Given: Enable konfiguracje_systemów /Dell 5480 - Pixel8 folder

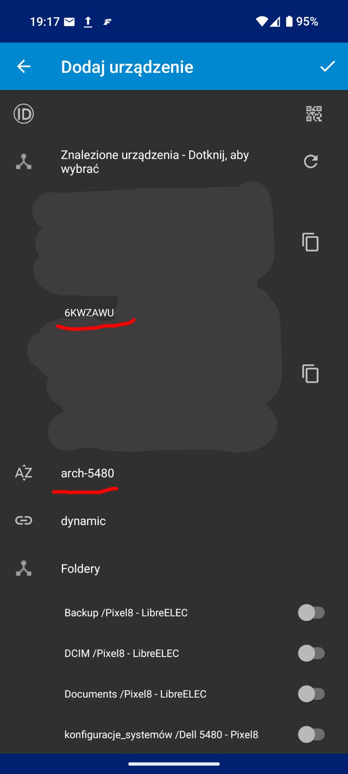Looking at the screenshot, I should point(312,734).
